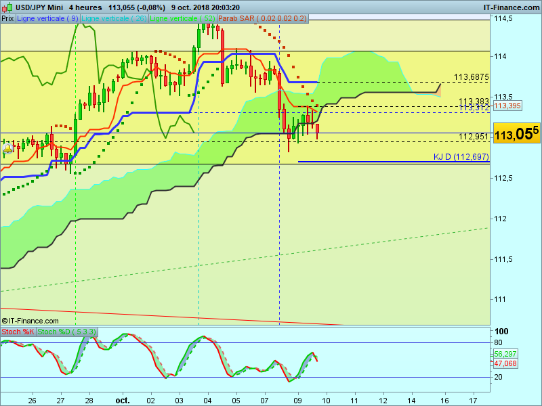Click the IT-Finance.com label in top right

coord(512,7)
